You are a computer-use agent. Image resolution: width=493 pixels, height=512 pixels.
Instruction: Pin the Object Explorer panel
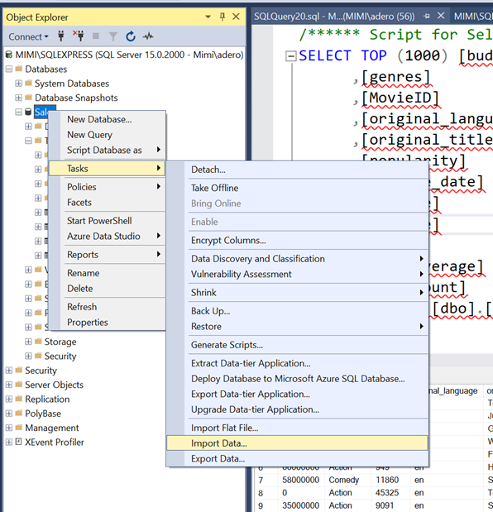[x=223, y=17]
